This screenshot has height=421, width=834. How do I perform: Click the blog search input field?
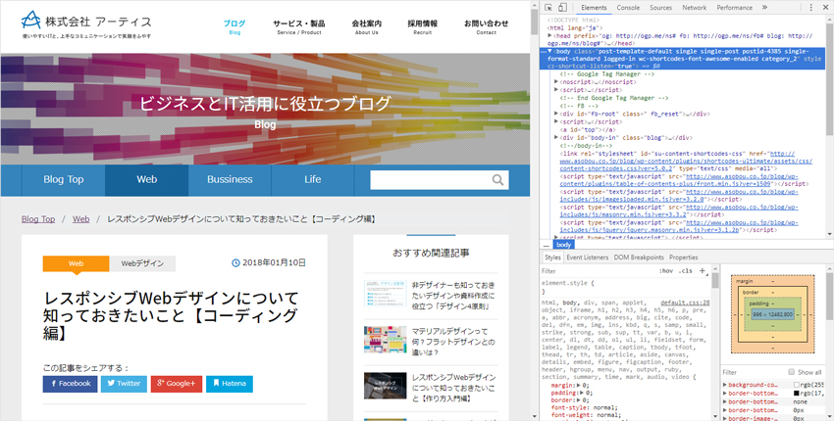[431, 180]
